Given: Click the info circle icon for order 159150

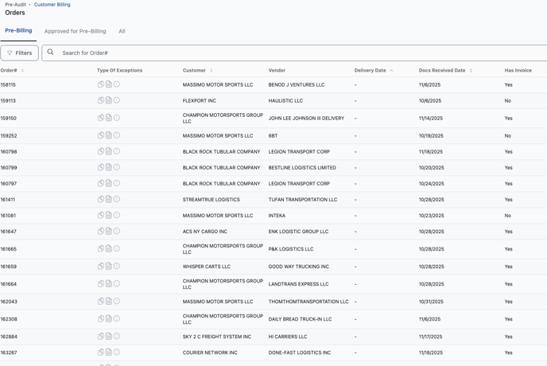Looking at the screenshot, I should [x=116, y=118].
